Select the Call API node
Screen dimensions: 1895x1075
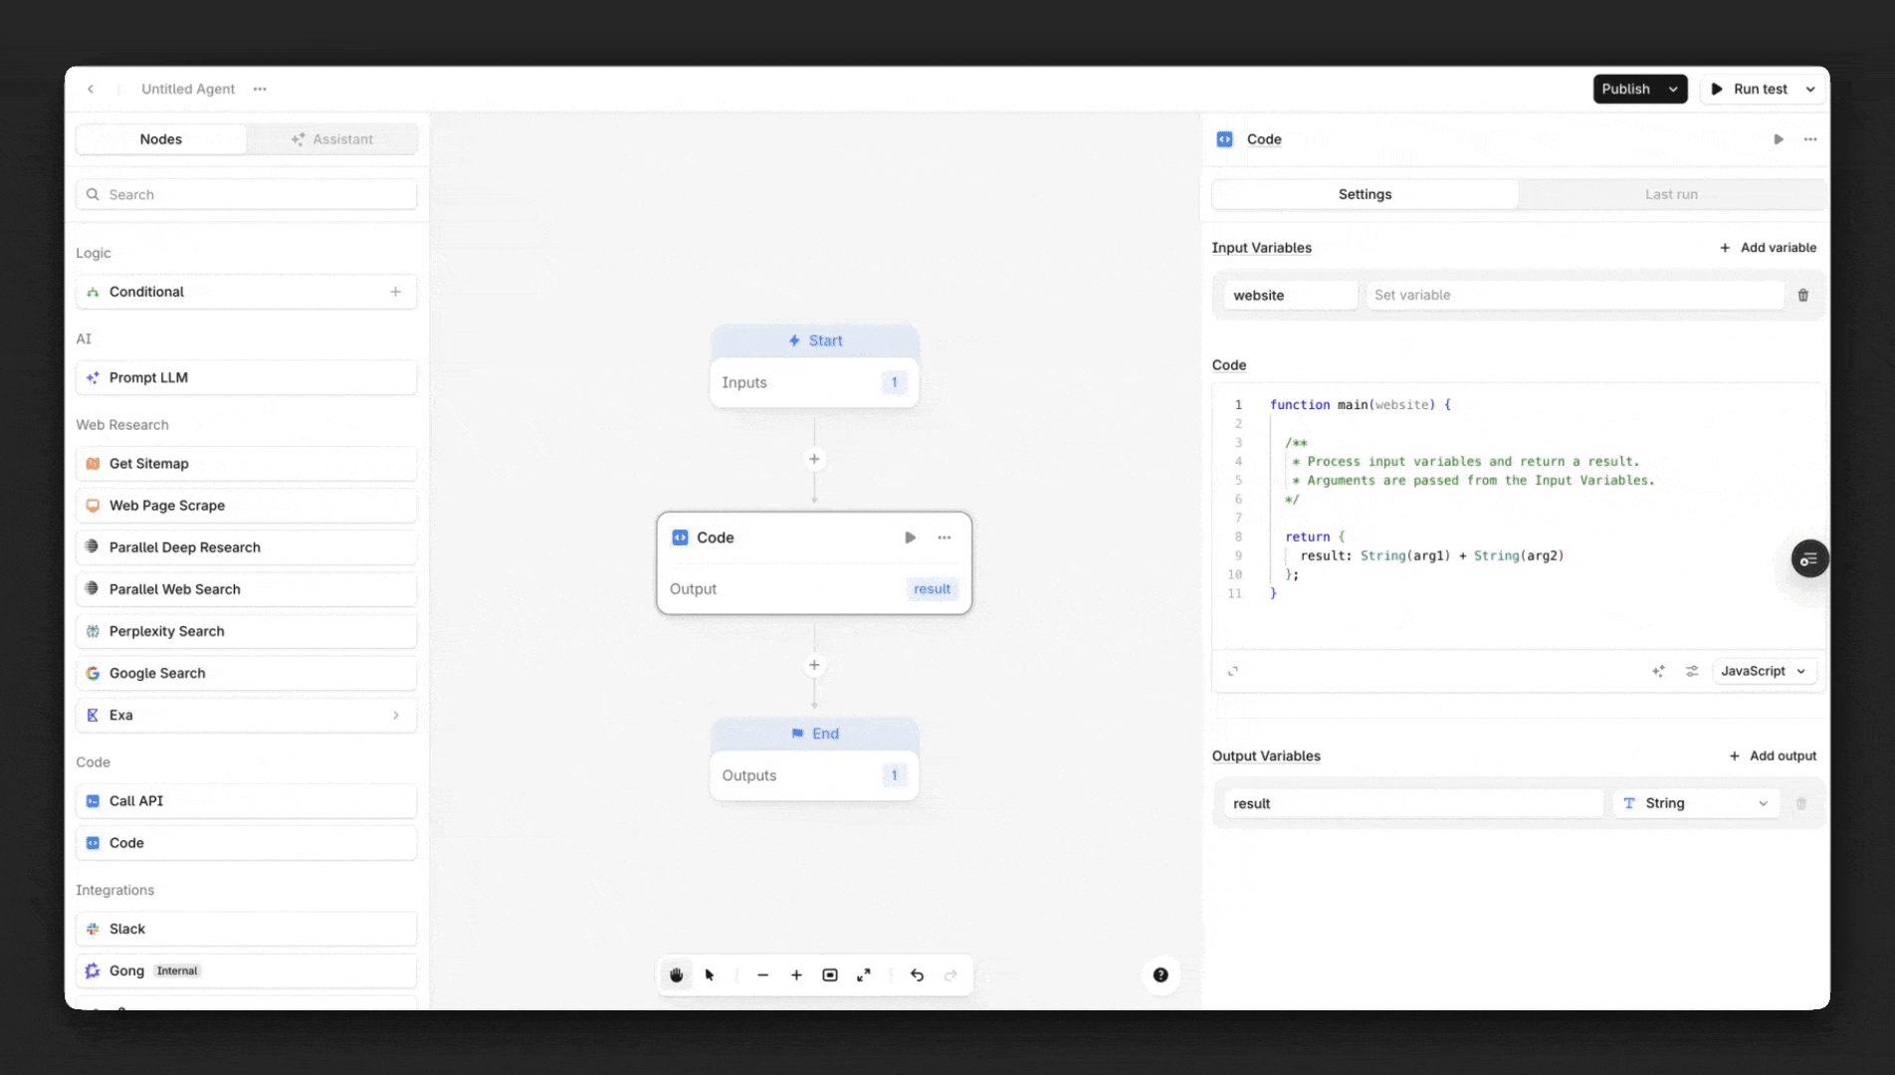247,801
